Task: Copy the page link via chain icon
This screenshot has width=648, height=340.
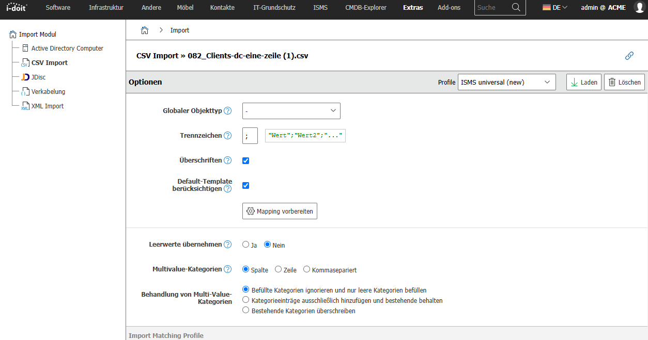Action: point(629,56)
